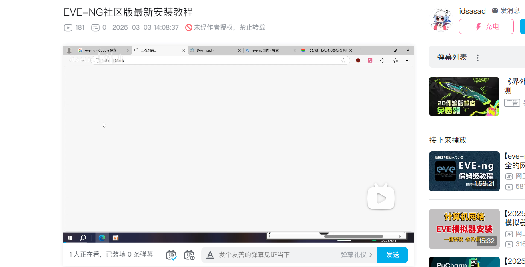Open danmaku font style 'A' icon

[210, 255]
